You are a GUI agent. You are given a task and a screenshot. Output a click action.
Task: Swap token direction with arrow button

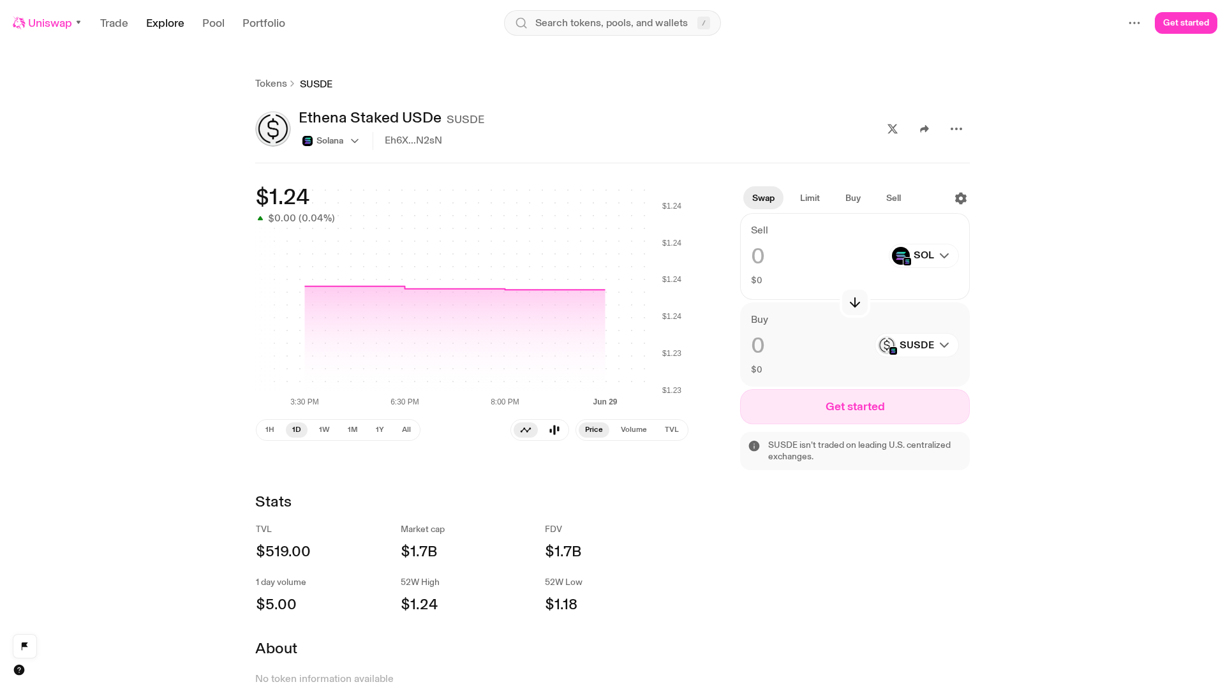click(855, 302)
